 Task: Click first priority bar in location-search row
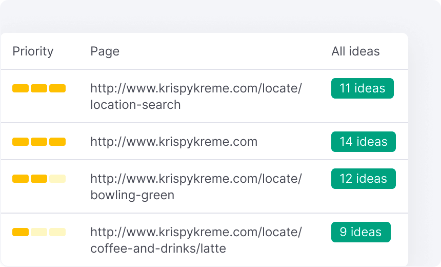tap(21, 88)
